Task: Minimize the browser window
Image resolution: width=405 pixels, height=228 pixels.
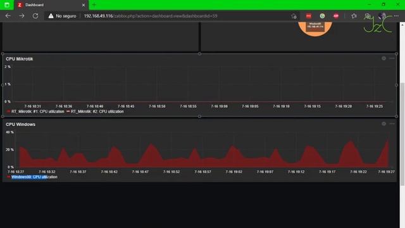Action: coord(370,4)
